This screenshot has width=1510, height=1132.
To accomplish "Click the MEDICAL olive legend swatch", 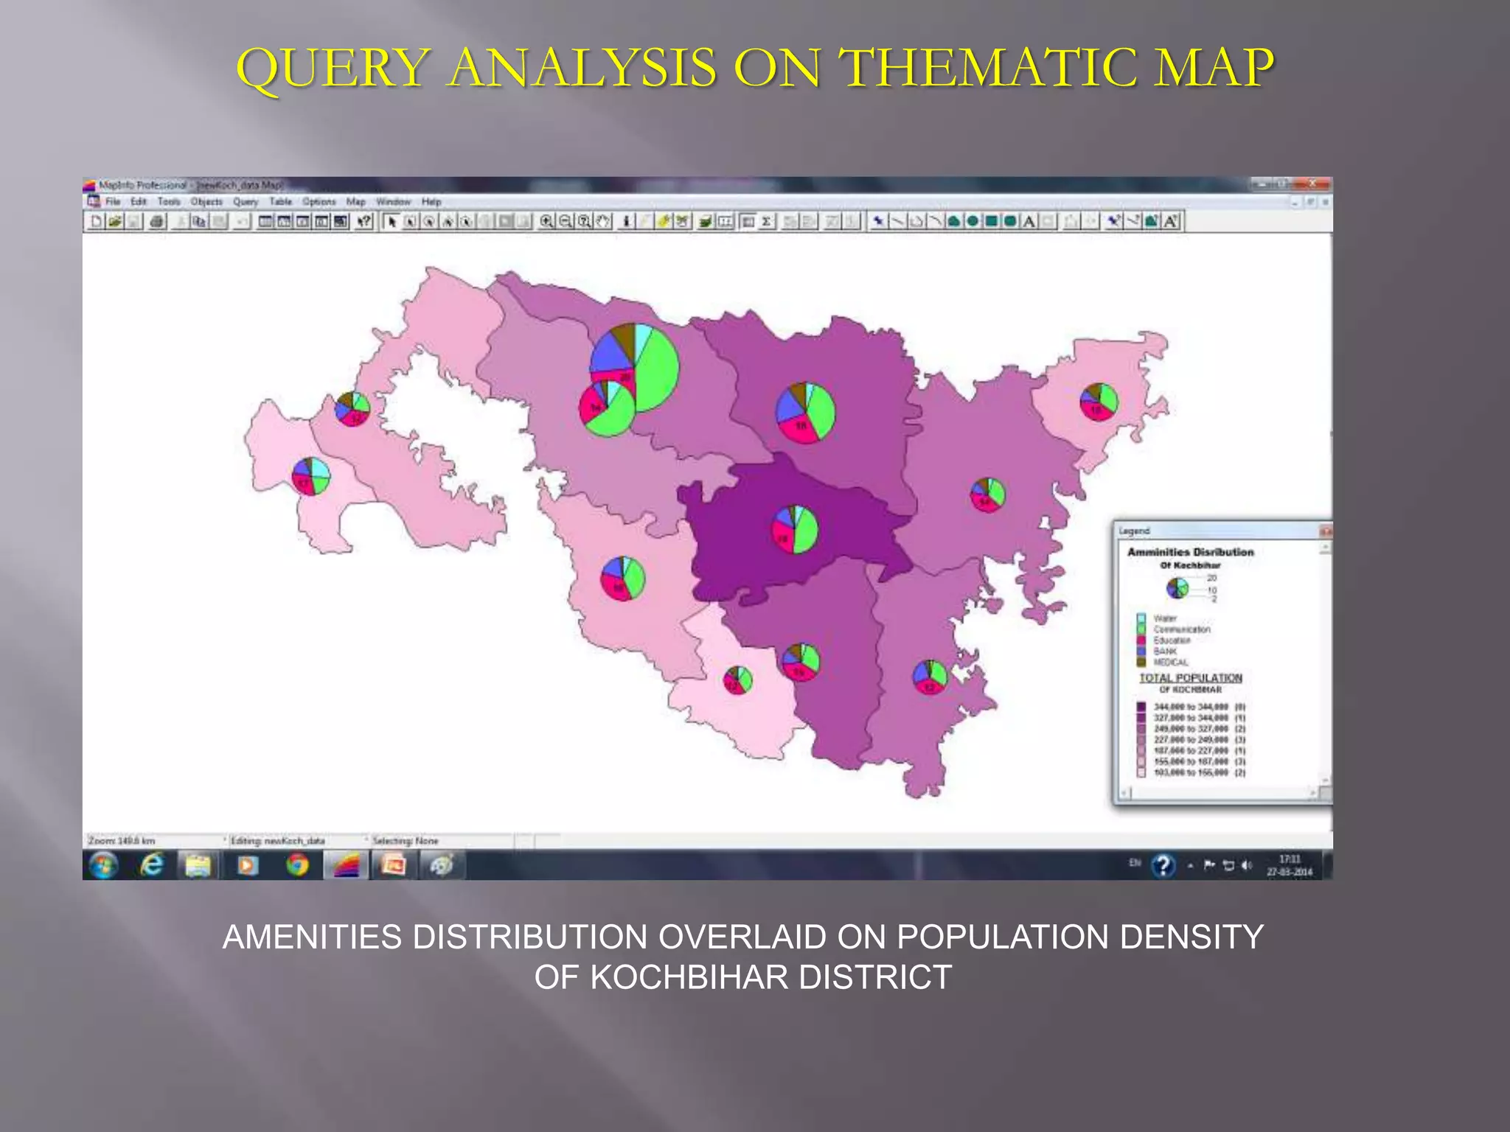I will pyautogui.click(x=1141, y=662).
